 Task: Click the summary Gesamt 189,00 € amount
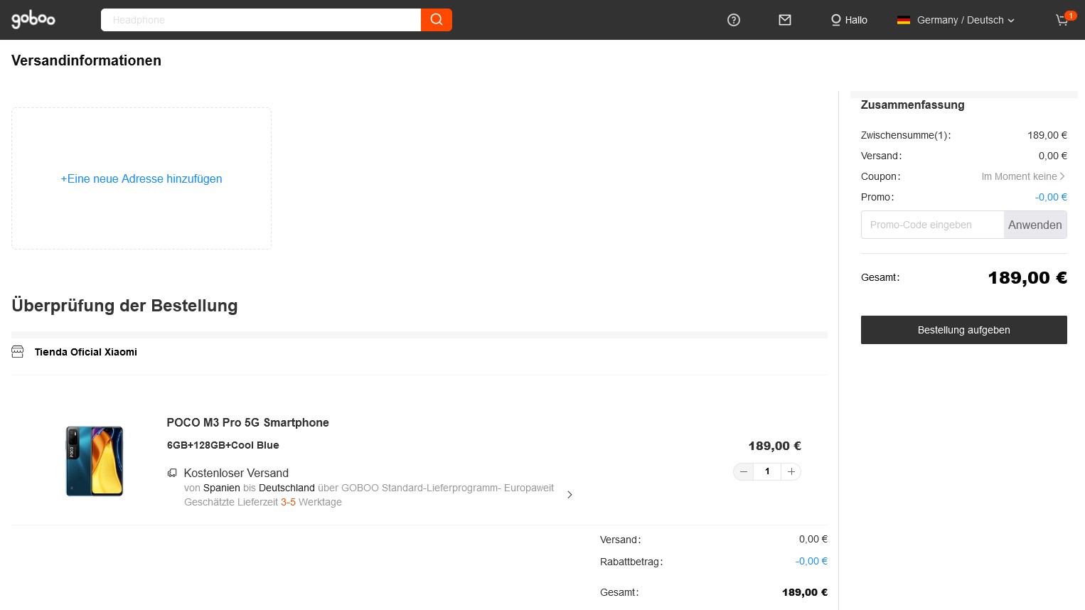click(x=1027, y=278)
